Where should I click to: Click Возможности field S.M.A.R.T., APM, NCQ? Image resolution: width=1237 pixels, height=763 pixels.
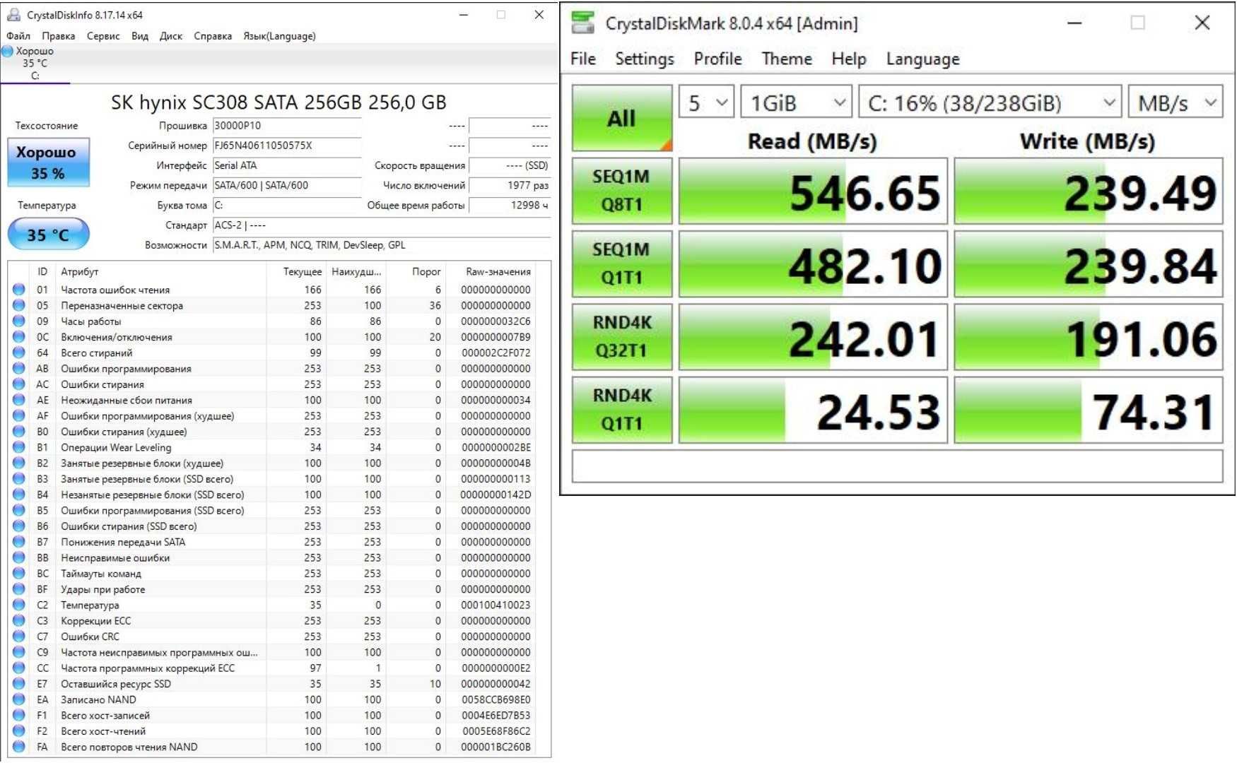[x=382, y=245]
